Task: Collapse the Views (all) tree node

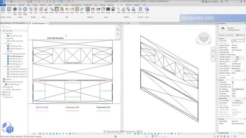Action: (2, 31)
